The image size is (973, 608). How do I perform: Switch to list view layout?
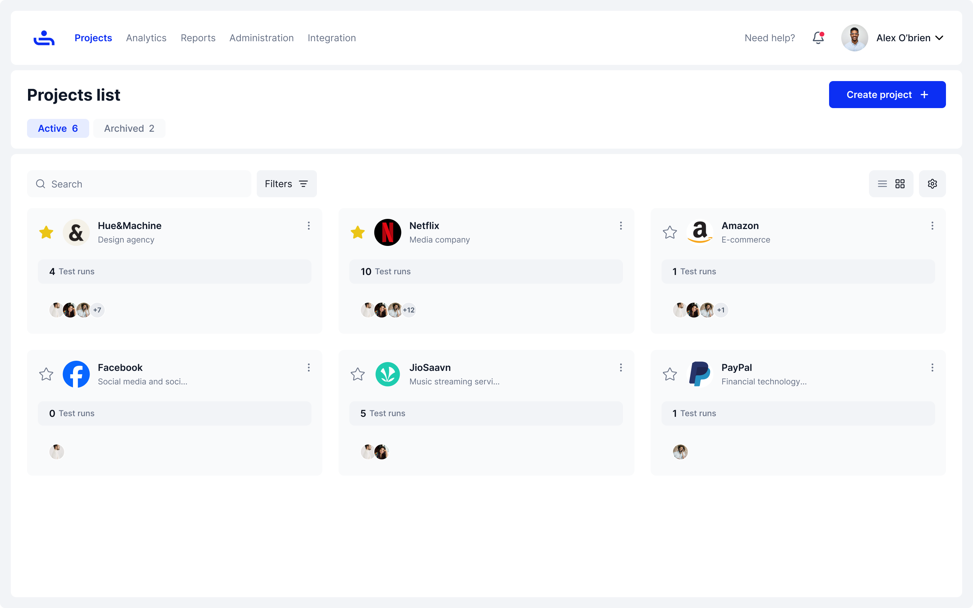(x=882, y=184)
